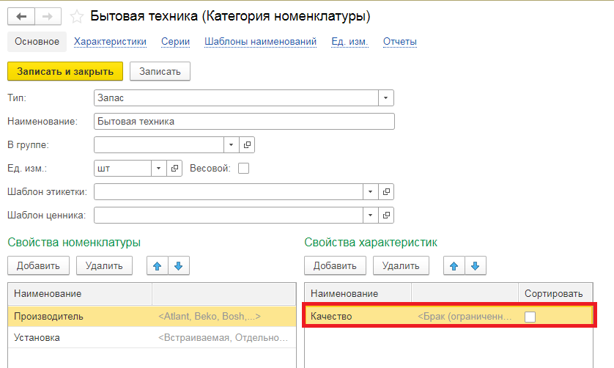Select the Производитель property row

pyautogui.click(x=152, y=317)
